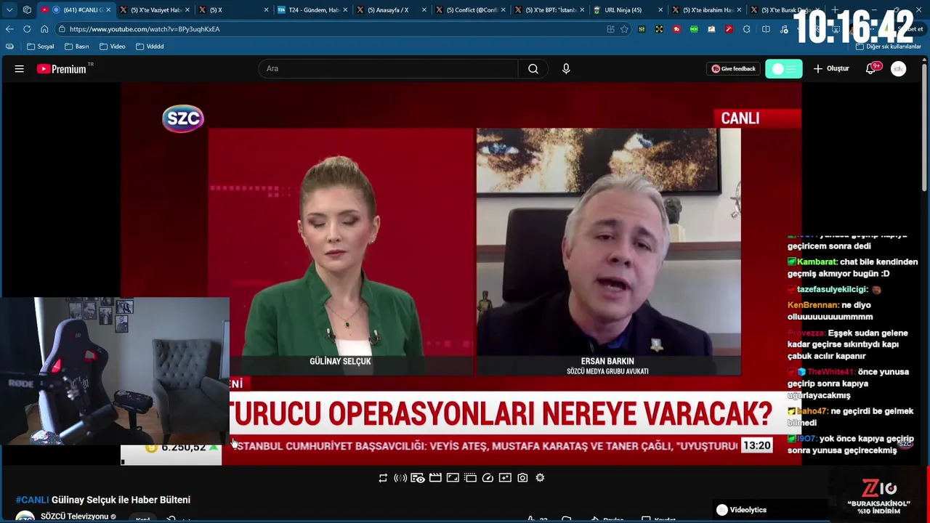
Task: Switch to the T24 - Gündem tab
Action: coord(313,10)
